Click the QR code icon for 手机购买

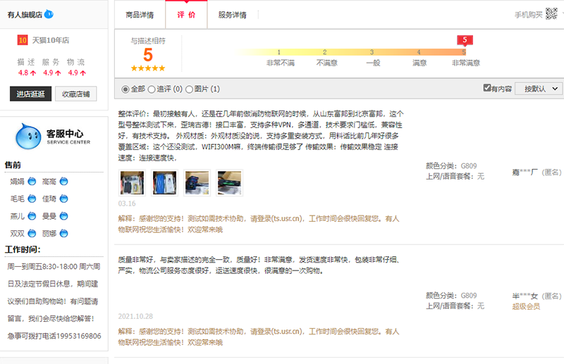click(551, 14)
